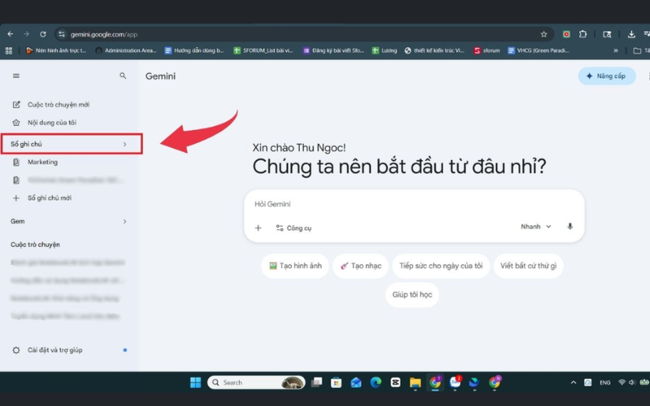Viewport: 650px width, 406px height.
Task: Go back using the browser back arrow
Action: coord(11,34)
